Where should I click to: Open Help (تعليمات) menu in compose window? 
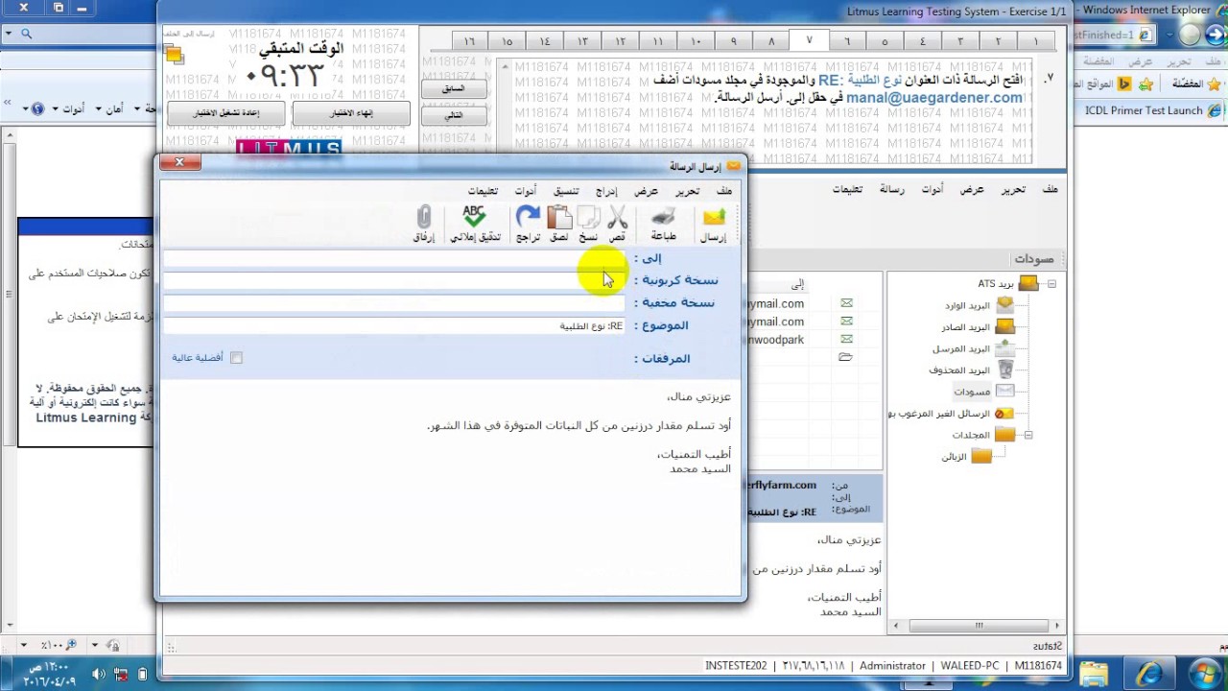(483, 191)
